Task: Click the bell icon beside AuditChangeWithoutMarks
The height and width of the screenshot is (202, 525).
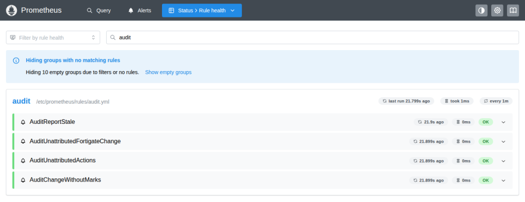Action: point(23,181)
